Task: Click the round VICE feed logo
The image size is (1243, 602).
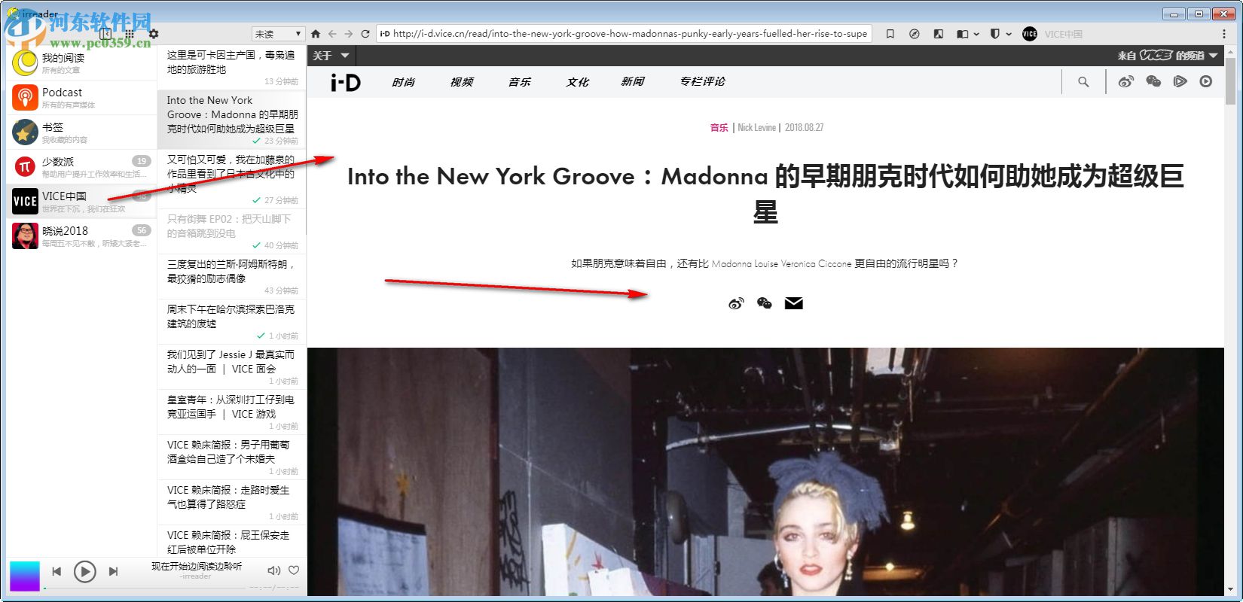Action: click(x=1030, y=34)
